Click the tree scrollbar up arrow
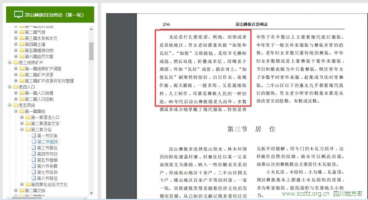This screenshot has height=200, width=368. [x=91, y=29]
